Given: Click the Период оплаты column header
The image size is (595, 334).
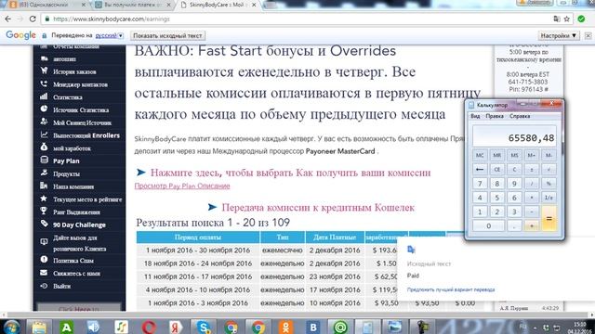Looking at the screenshot, I should 198,238.
